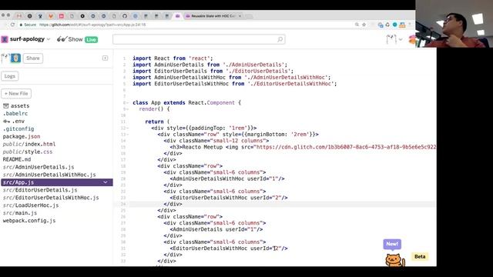
Task: Open public/index.html file
Action: pyautogui.click(x=29, y=144)
